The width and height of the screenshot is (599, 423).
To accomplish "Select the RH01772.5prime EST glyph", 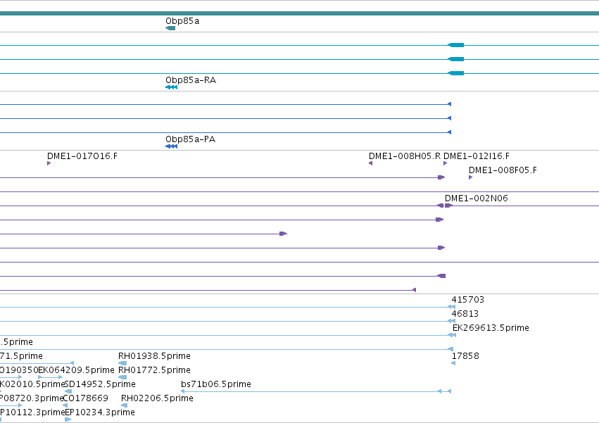I will (122, 377).
